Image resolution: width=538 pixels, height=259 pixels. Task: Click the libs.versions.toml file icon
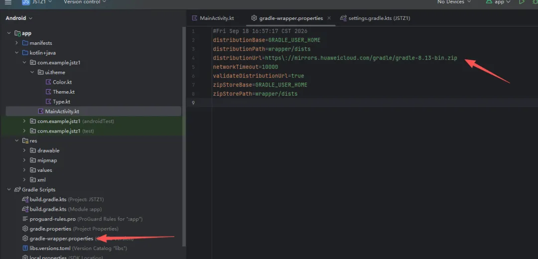tap(25, 248)
